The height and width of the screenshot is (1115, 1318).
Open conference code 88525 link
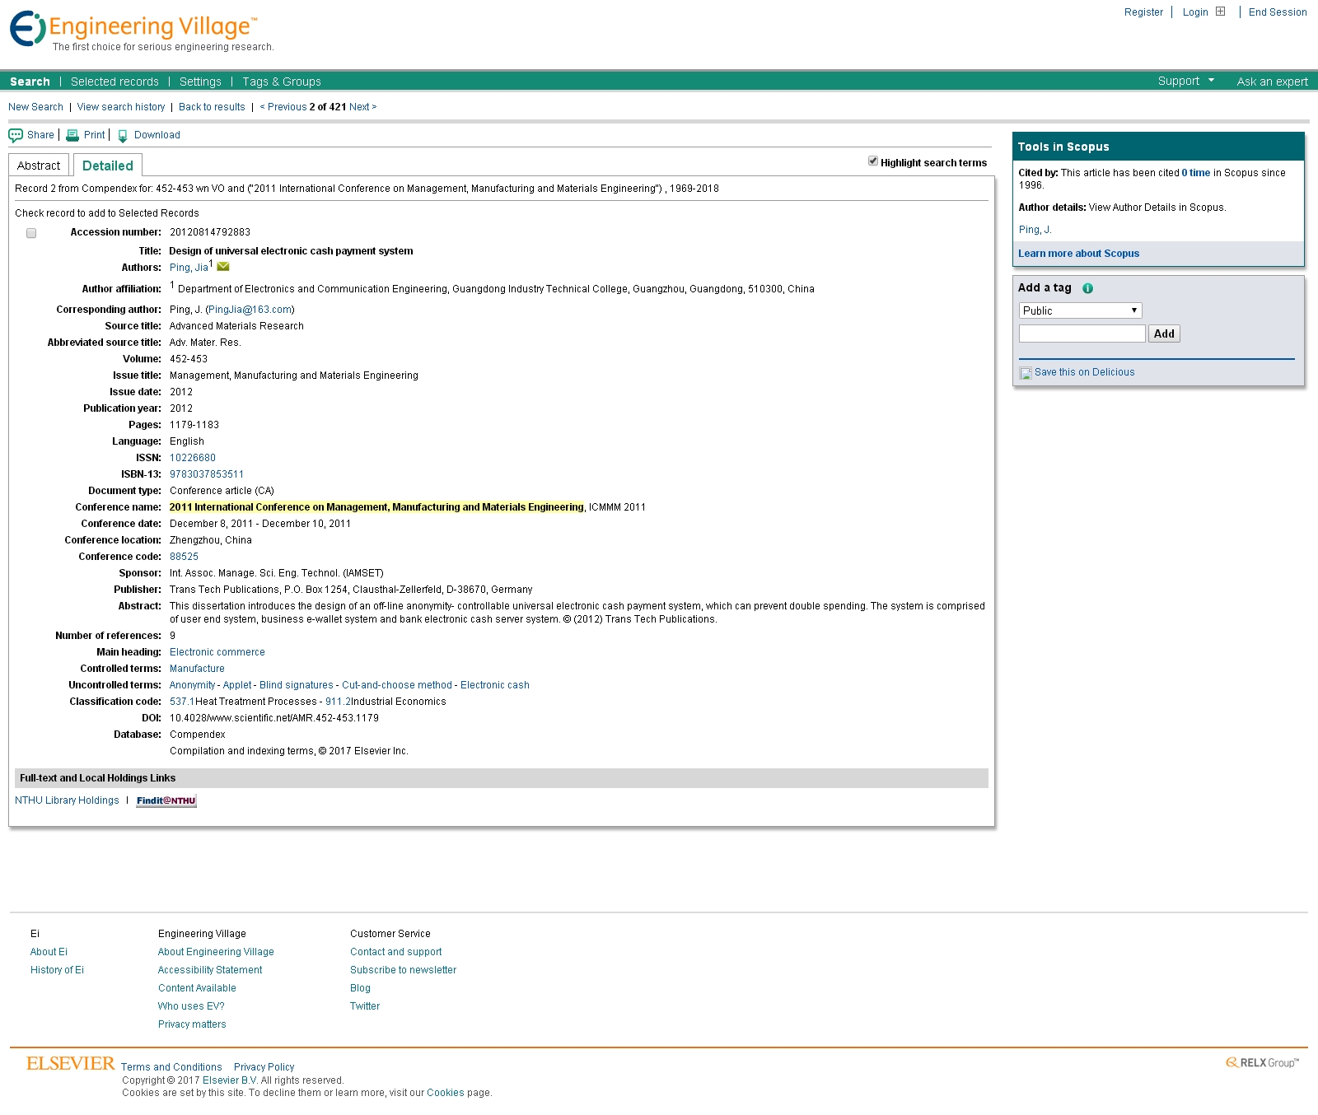click(184, 557)
